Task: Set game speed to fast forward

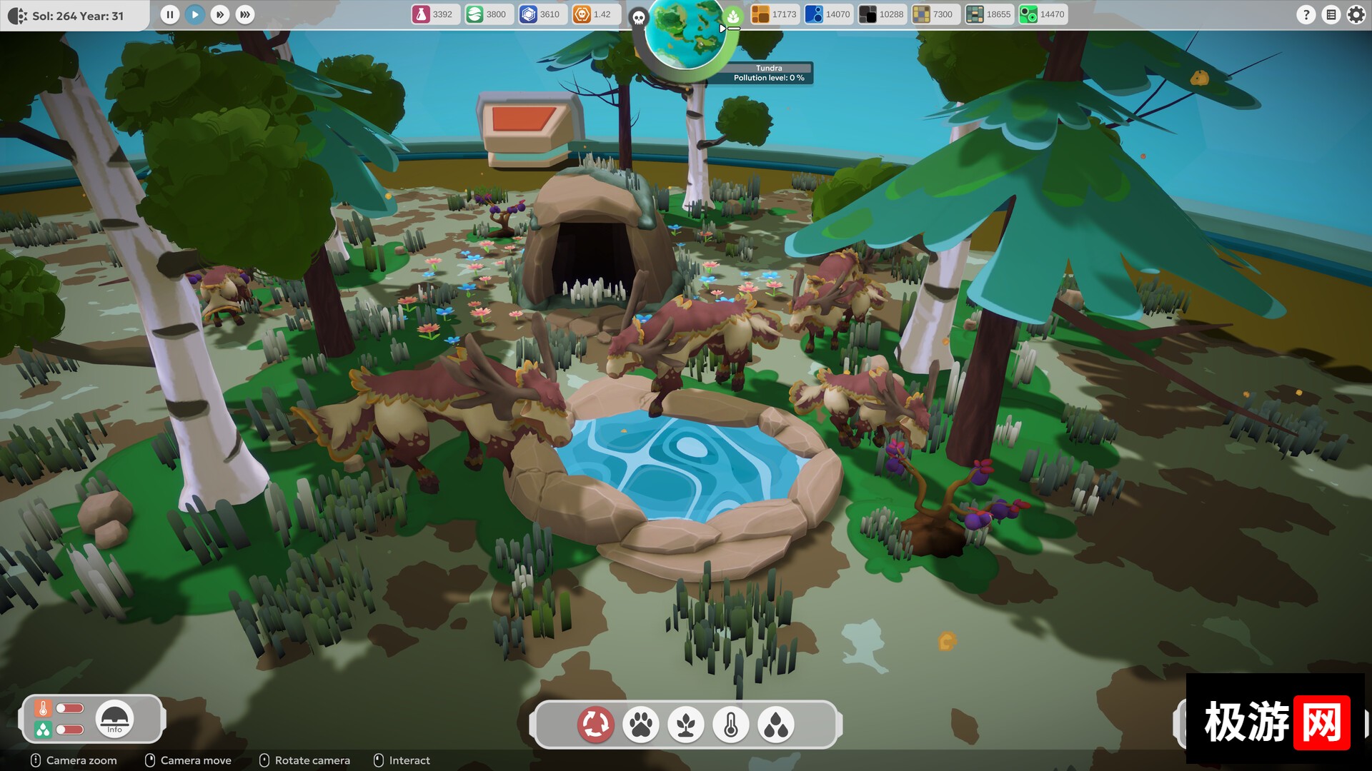Action: pos(220,14)
